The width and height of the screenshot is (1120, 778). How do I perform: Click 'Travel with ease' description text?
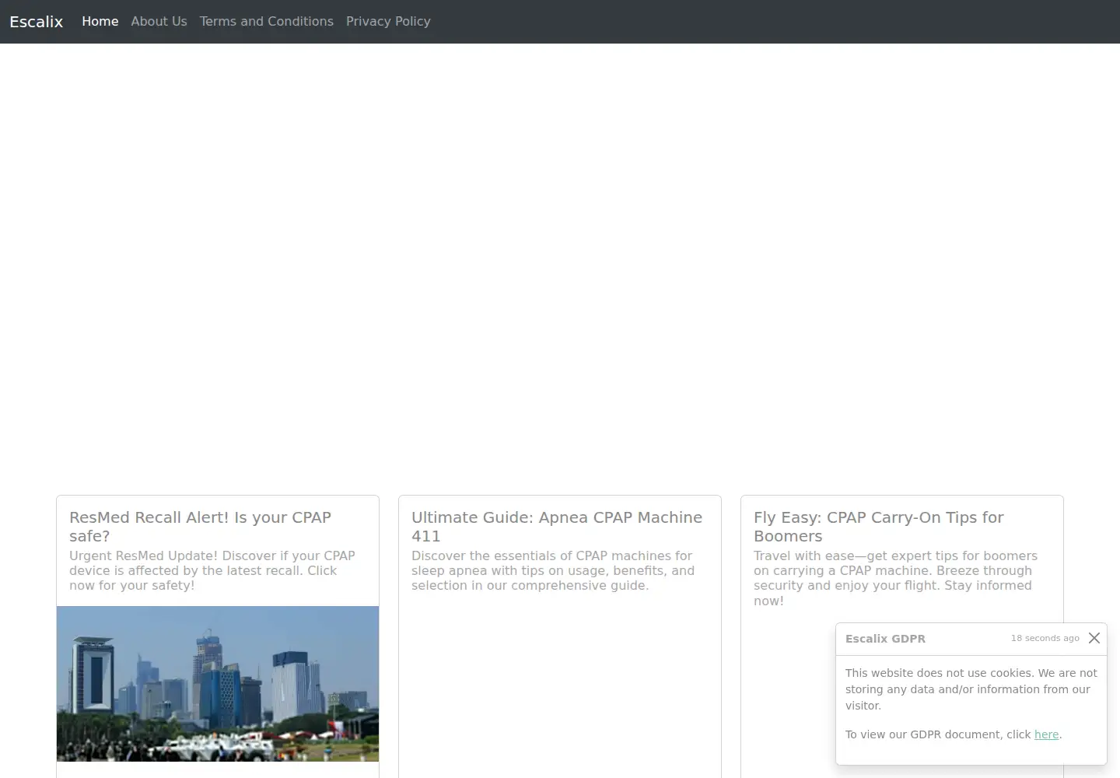click(x=895, y=578)
